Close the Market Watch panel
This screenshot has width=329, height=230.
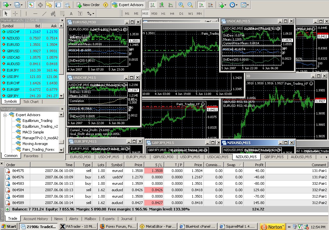click(62, 20)
